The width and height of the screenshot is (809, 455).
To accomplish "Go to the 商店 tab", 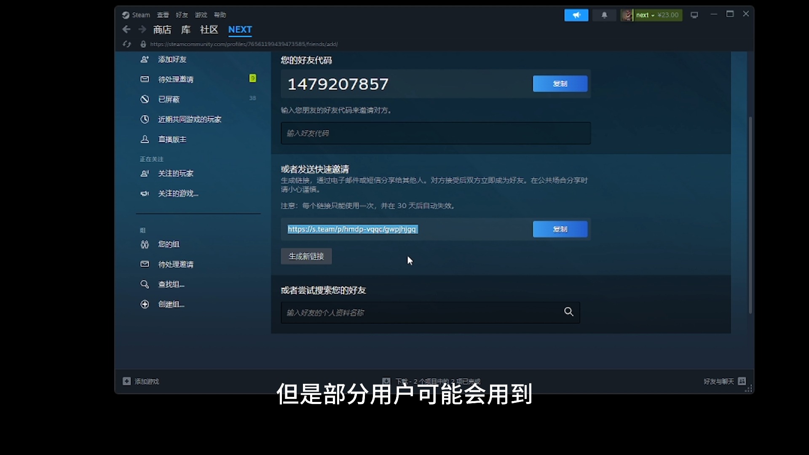I will coord(162,29).
